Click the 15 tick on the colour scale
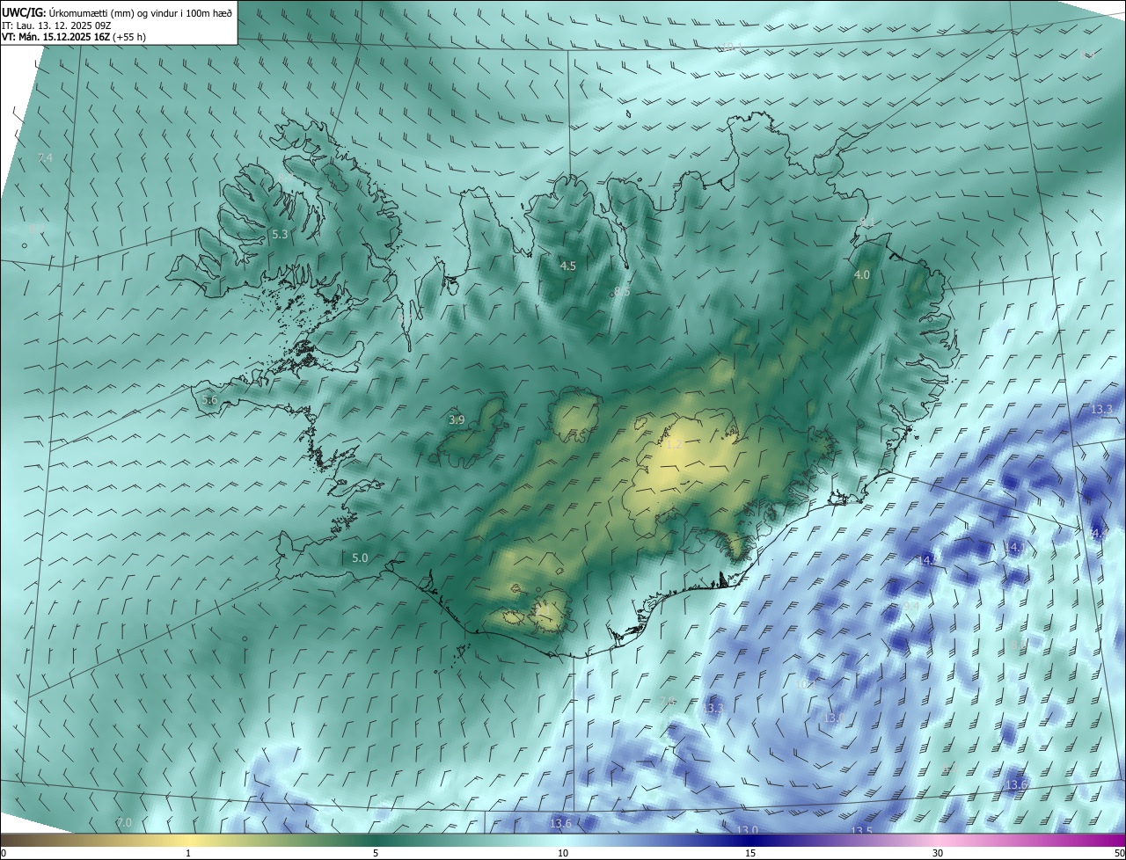Viewport: 1126px width, 860px height. click(750, 853)
